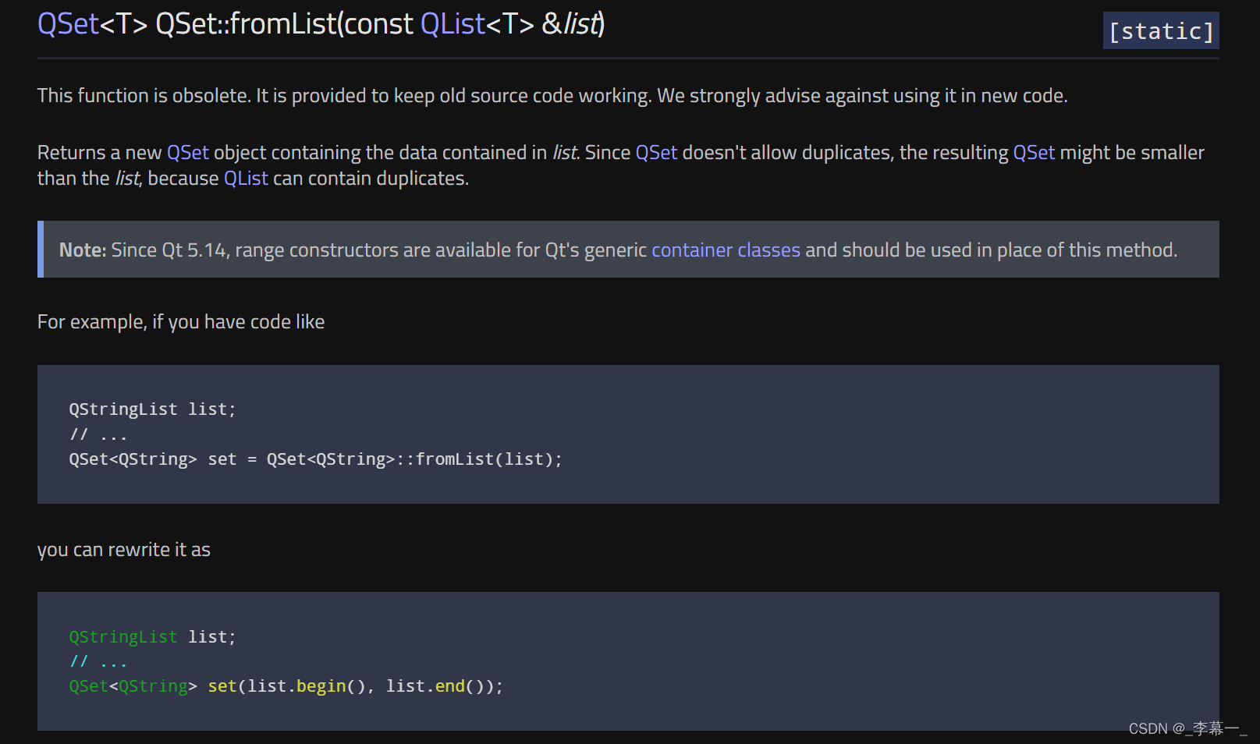Screen dimensions: 1260x744
Task: Click 'This function is obsolete' sentence
Action: pyautogui.click(x=144, y=96)
